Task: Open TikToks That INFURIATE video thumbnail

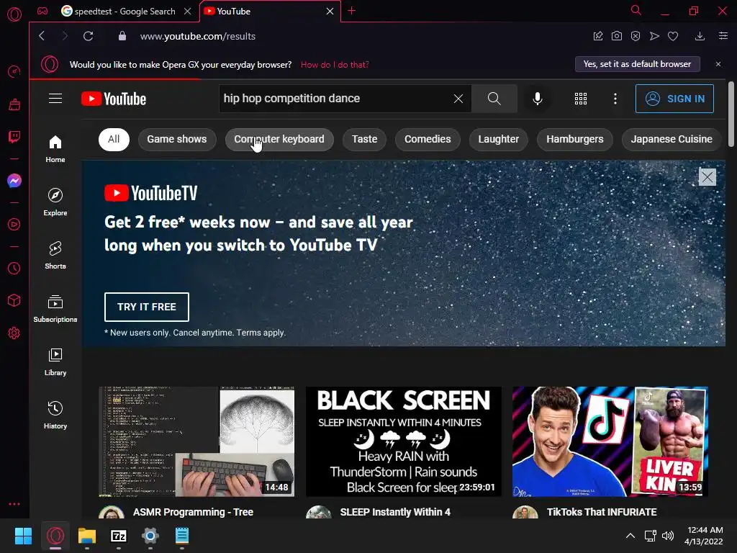Action: pyautogui.click(x=610, y=441)
